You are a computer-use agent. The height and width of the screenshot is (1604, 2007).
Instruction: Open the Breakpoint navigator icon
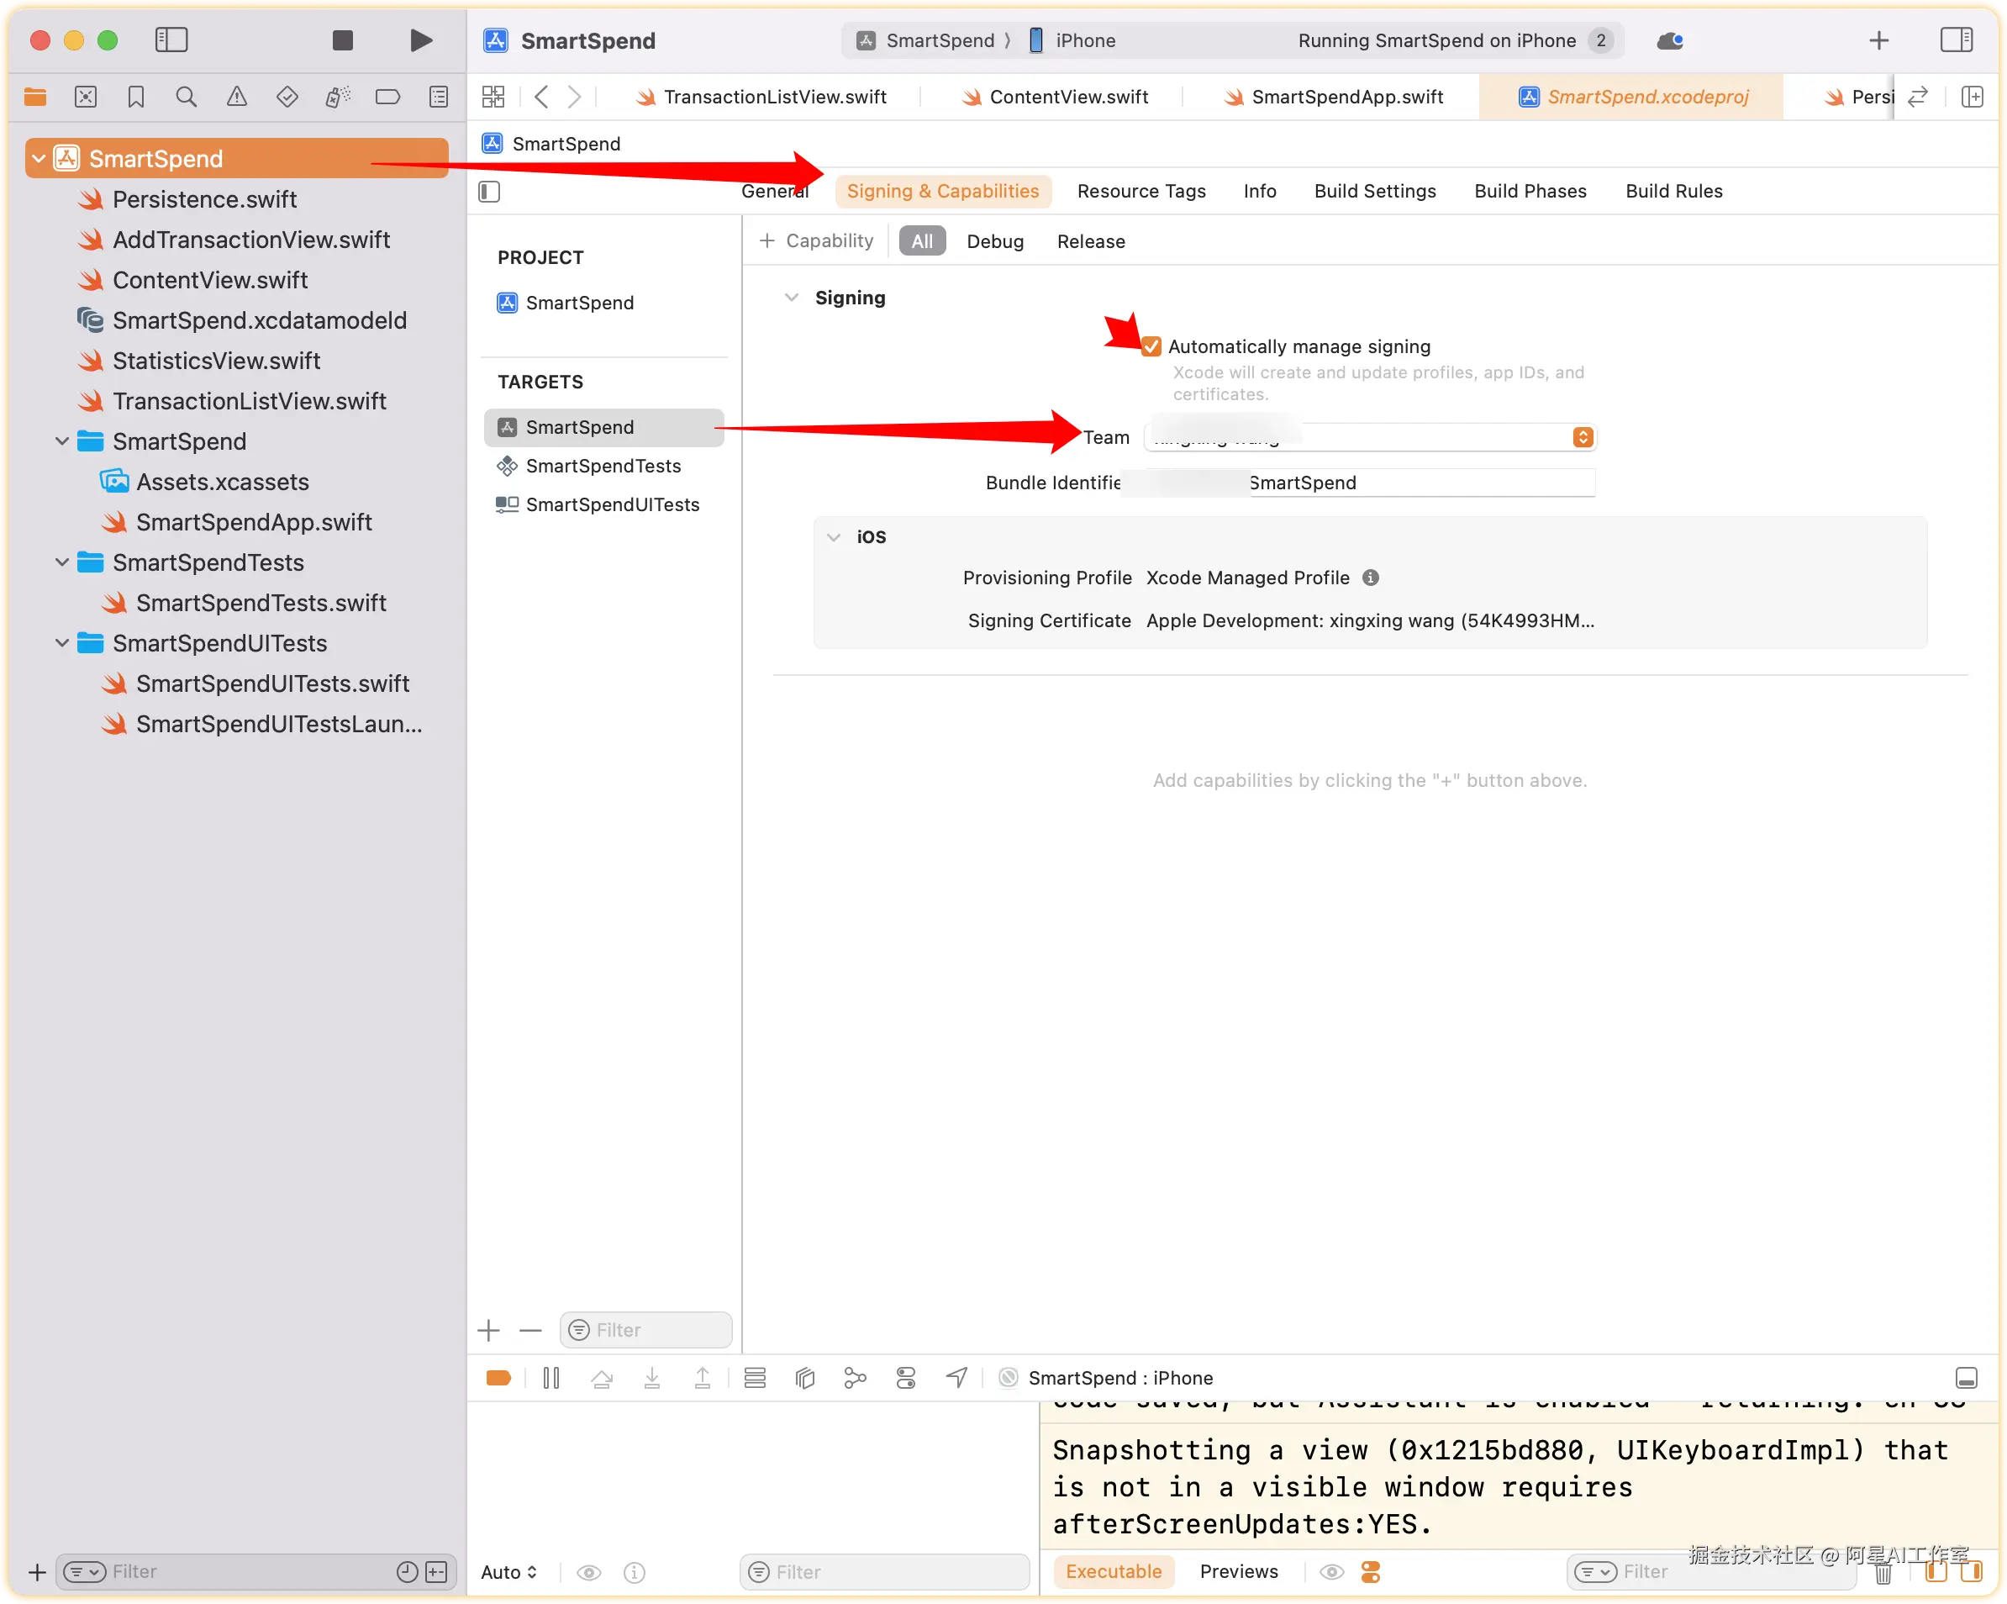point(387,97)
